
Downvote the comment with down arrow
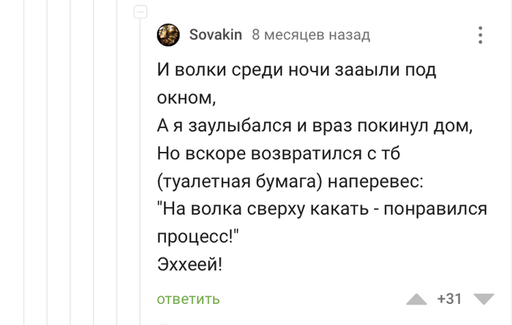(x=484, y=299)
